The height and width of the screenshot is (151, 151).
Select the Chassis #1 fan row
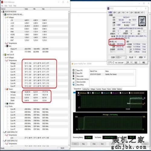pos(34,49)
